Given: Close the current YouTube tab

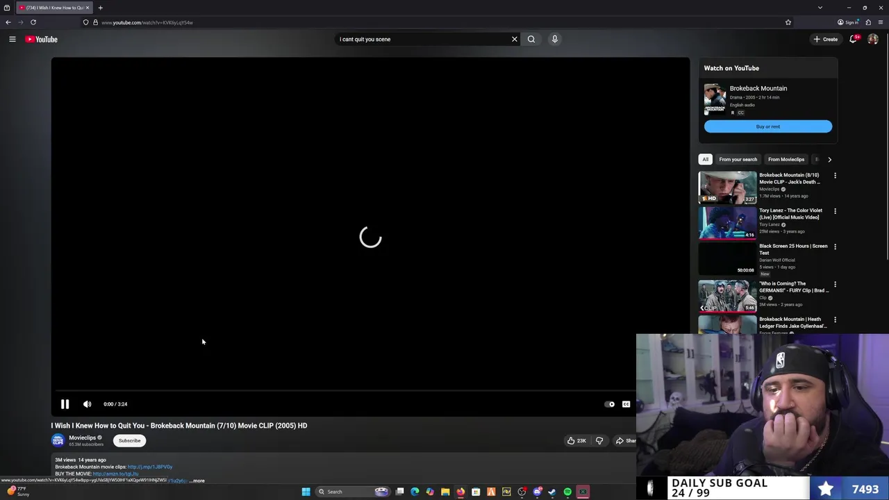Looking at the screenshot, I should point(88,8).
